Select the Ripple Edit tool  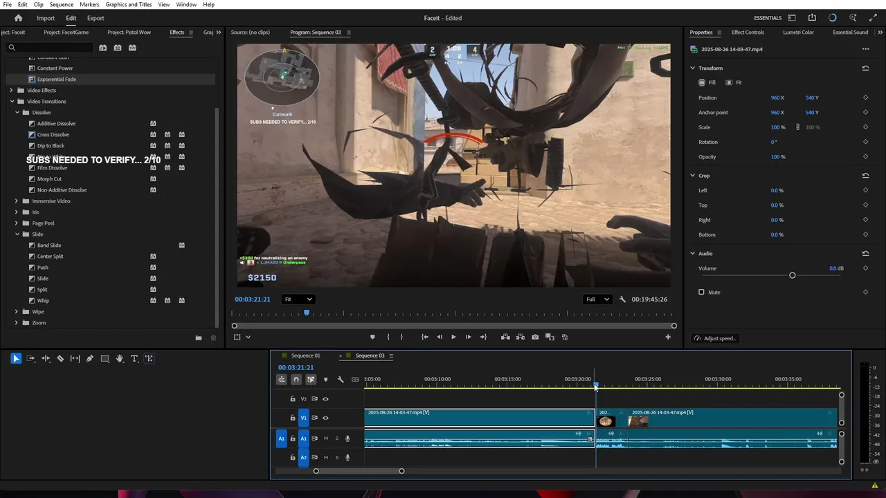46,358
